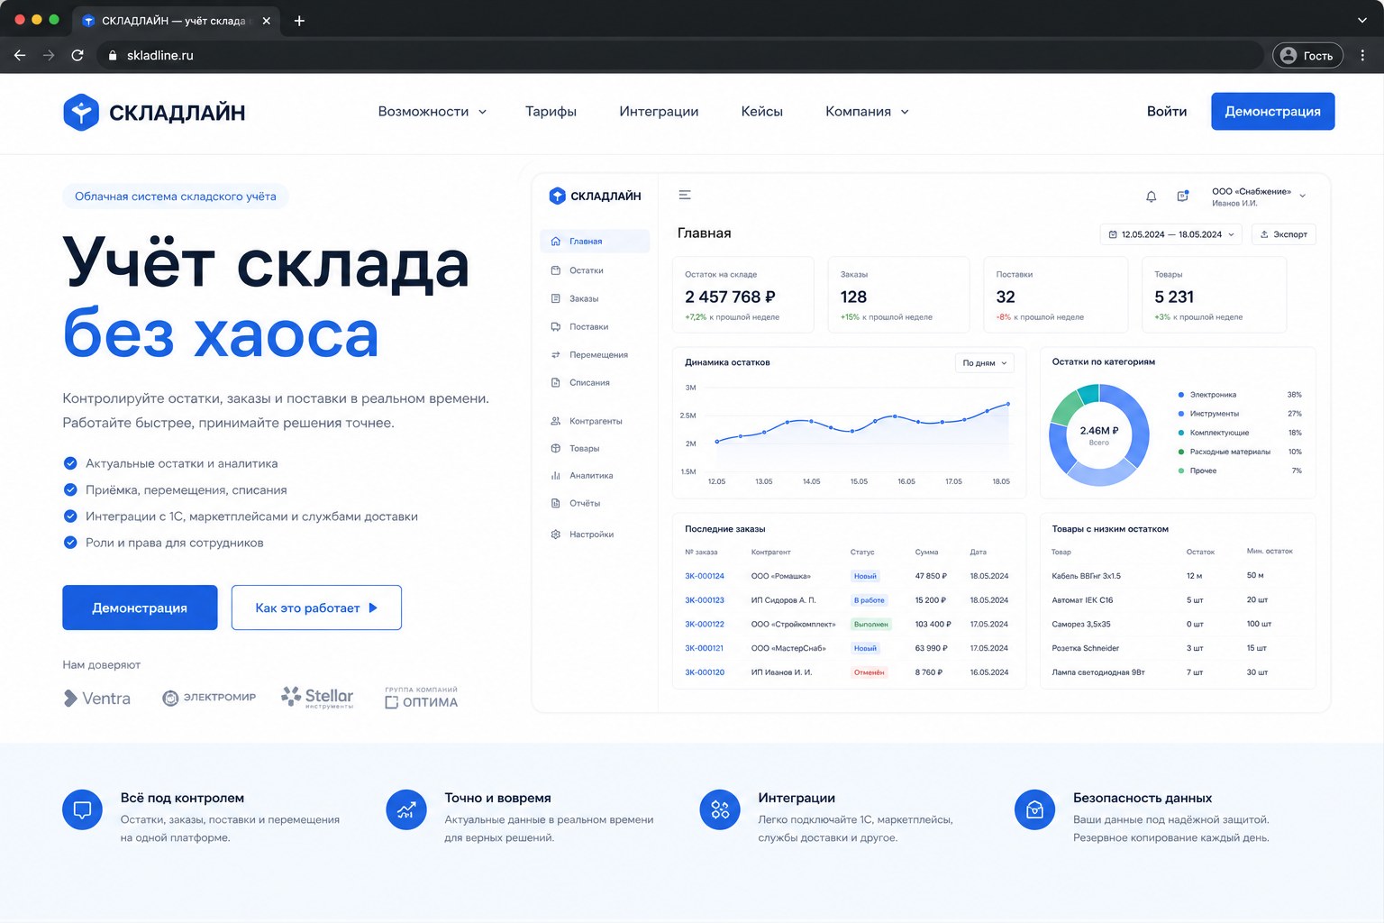Open the browser tab list chevron
This screenshot has width=1384, height=923.
[x=1361, y=20]
